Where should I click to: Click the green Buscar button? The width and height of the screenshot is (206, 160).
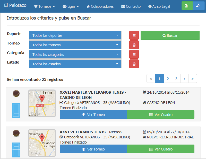click(170, 35)
